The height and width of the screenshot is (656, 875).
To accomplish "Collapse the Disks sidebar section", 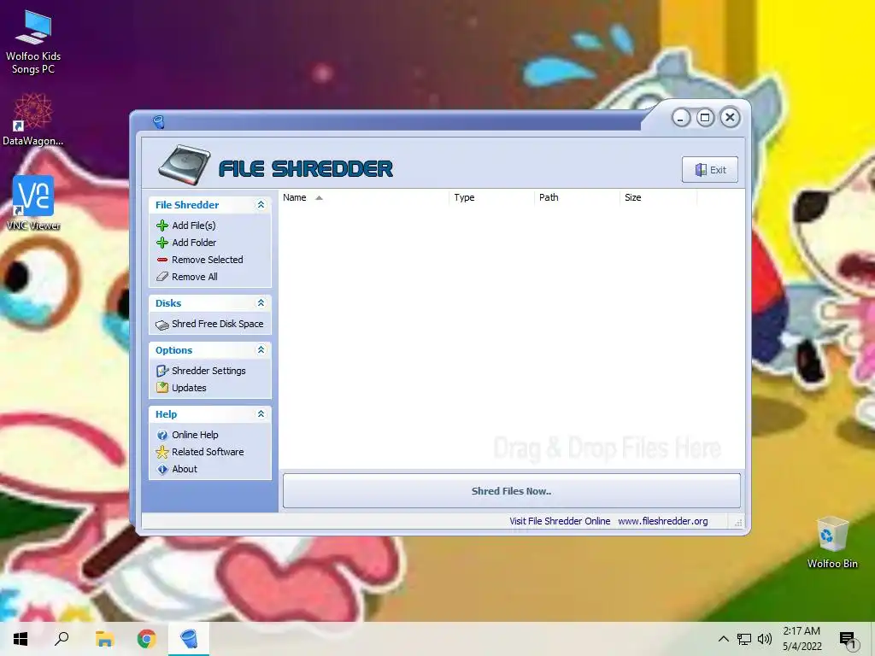I will 261,303.
